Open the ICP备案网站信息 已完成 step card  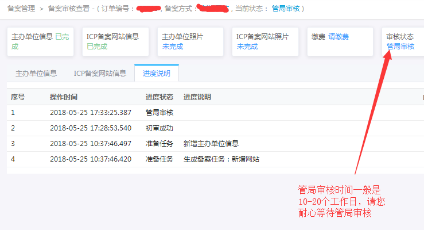click(x=115, y=42)
